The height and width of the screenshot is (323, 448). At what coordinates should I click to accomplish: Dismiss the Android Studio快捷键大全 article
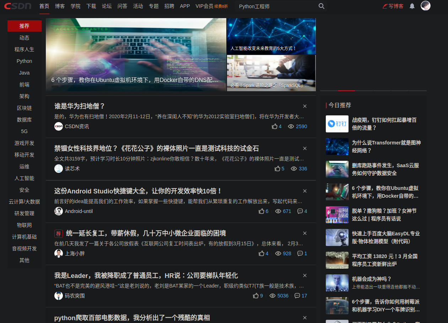305,191
